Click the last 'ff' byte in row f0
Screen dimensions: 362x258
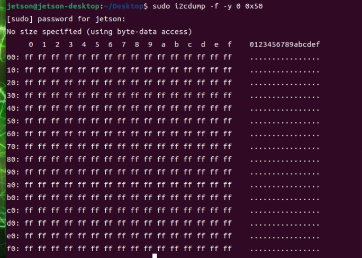228,249
